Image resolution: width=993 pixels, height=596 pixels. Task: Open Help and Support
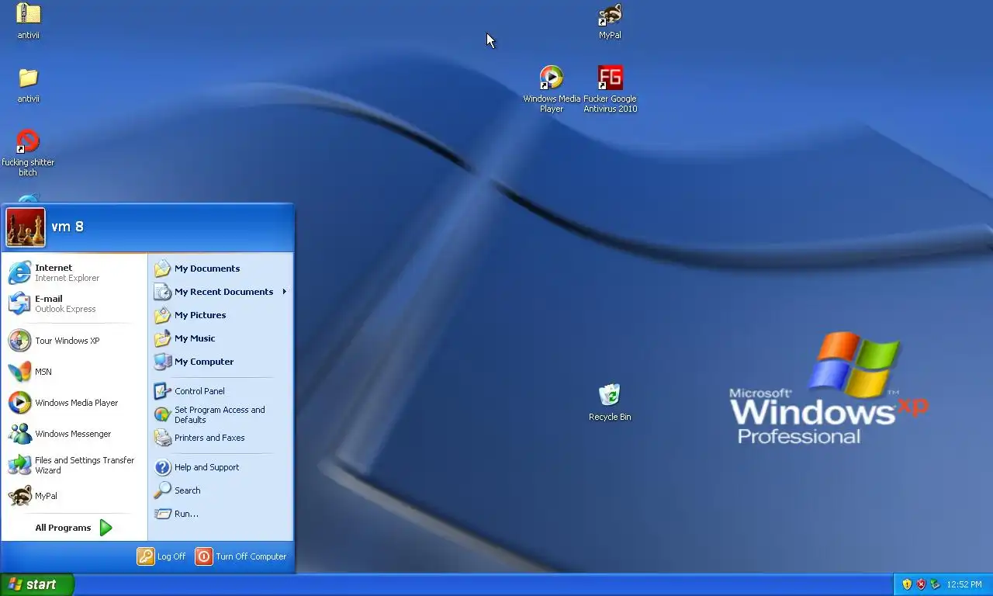220,467
